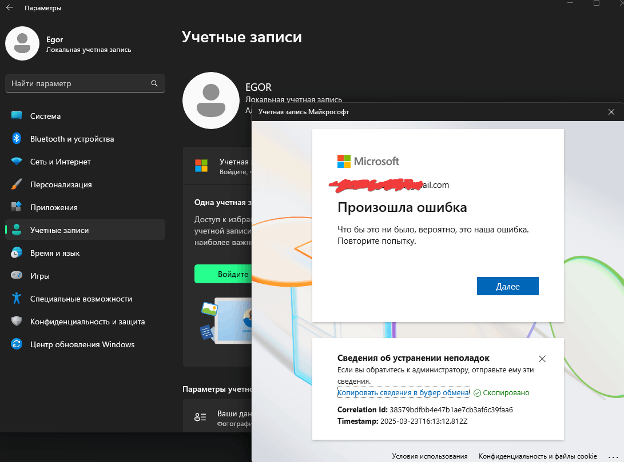This screenshot has width=624, height=462.
Task: Click the Wi-Fi network icon
Action: tap(17, 161)
